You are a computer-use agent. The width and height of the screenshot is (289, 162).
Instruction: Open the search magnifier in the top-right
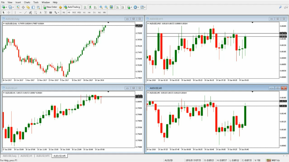point(281,7)
